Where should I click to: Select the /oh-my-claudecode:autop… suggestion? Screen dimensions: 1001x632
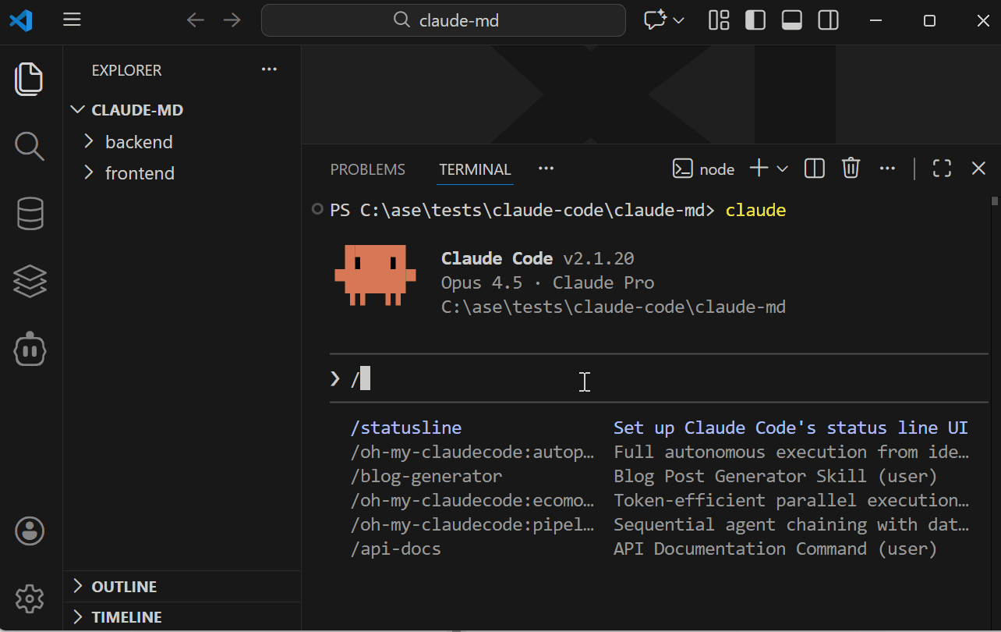472,452
